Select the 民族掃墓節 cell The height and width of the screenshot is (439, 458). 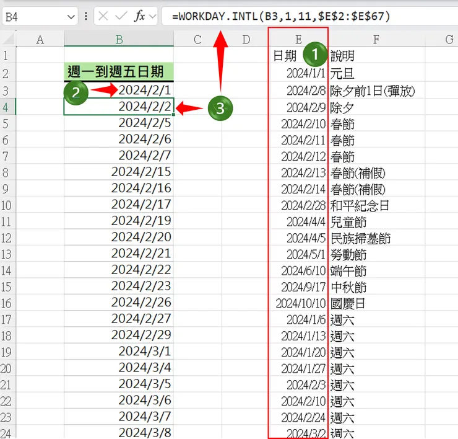click(376, 238)
